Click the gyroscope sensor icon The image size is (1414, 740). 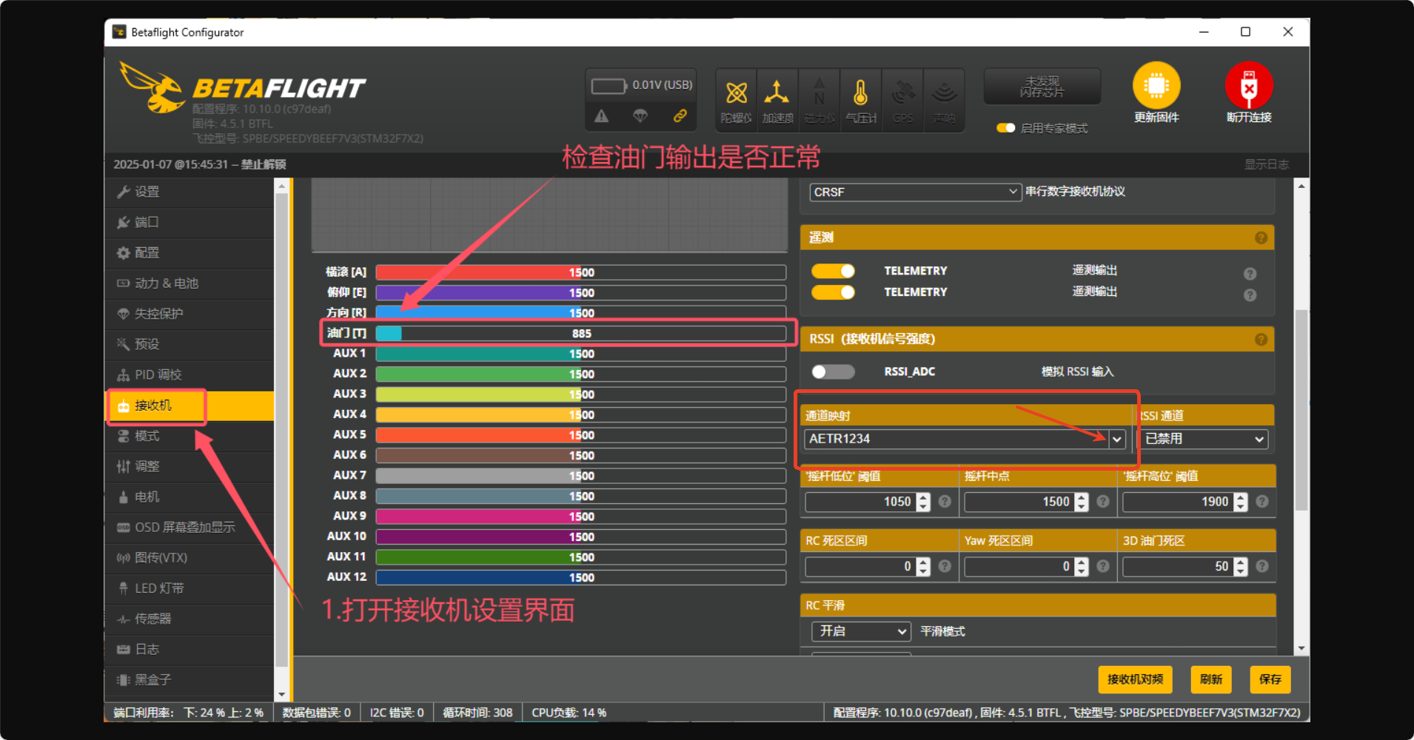[736, 94]
